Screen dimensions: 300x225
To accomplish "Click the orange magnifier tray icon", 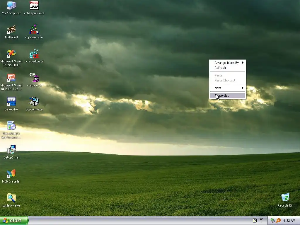I will tap(278, 221).
